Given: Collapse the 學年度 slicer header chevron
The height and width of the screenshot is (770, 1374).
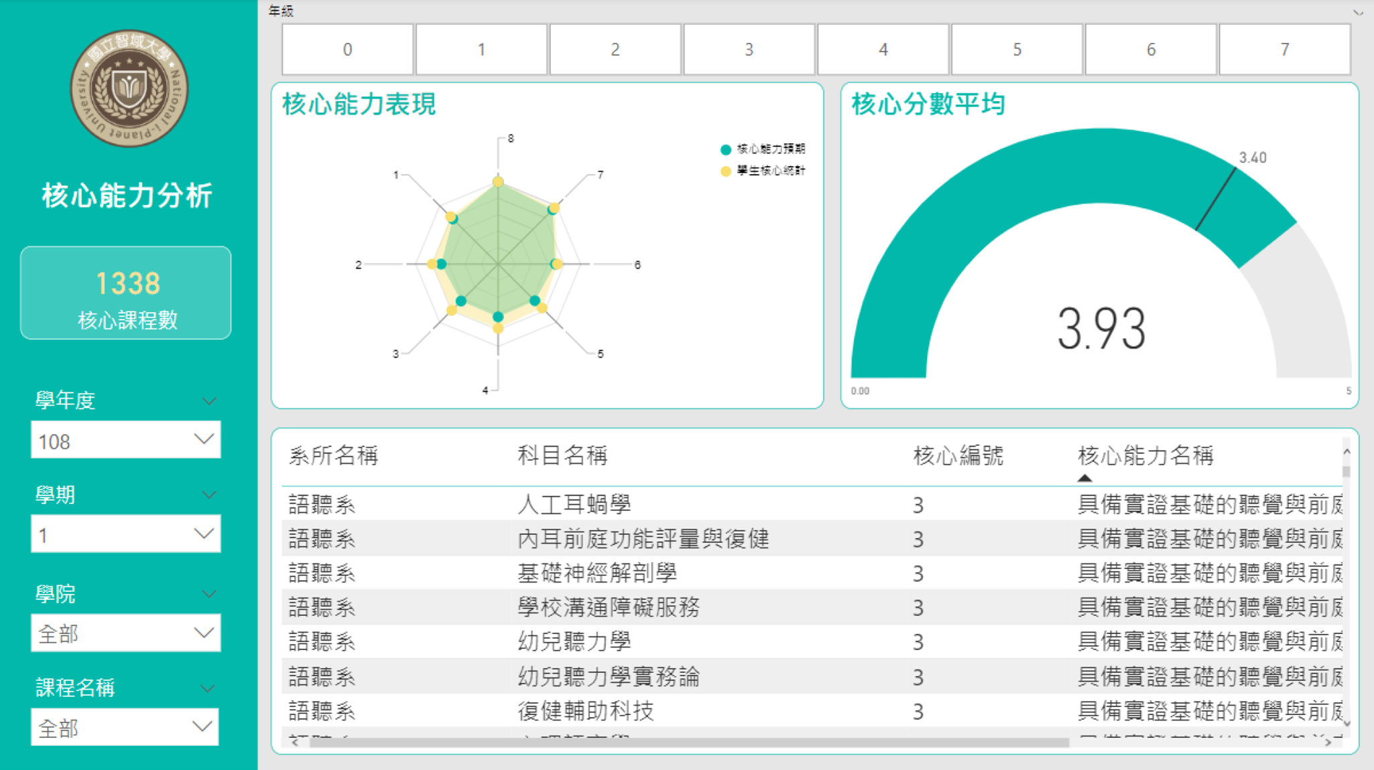Looking at the screenshot, I should 209,400.
